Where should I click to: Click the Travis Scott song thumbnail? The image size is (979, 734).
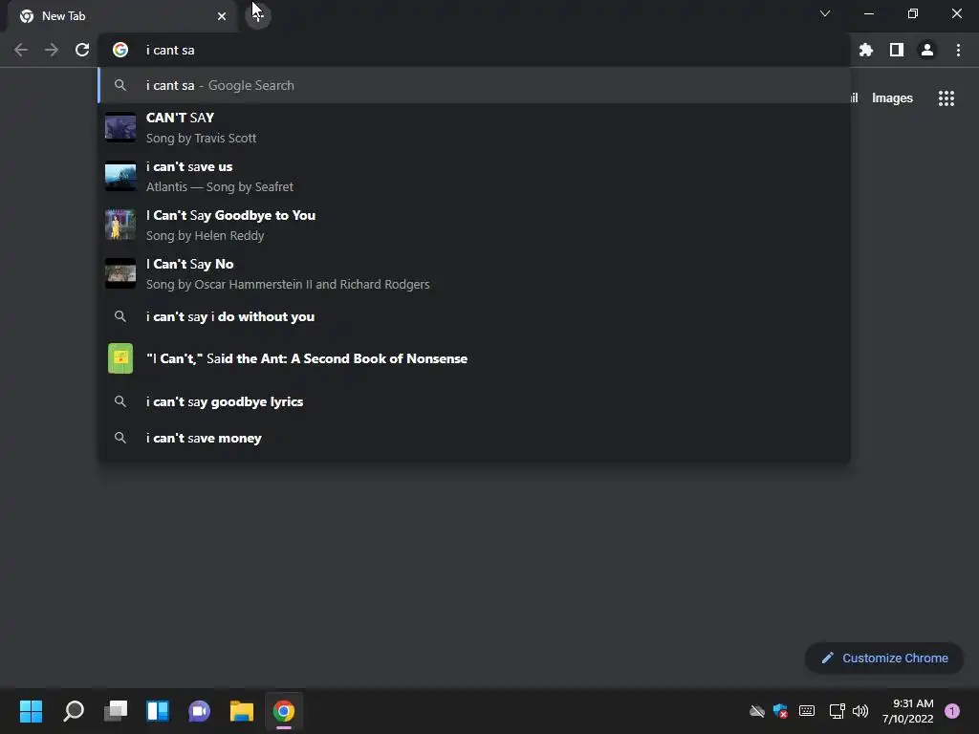120,127
